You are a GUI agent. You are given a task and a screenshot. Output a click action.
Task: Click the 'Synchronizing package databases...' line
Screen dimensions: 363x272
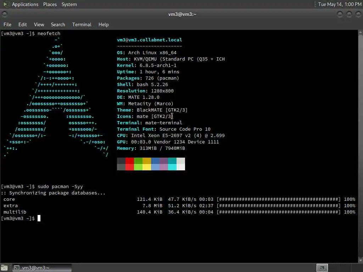tap(53, 193)
